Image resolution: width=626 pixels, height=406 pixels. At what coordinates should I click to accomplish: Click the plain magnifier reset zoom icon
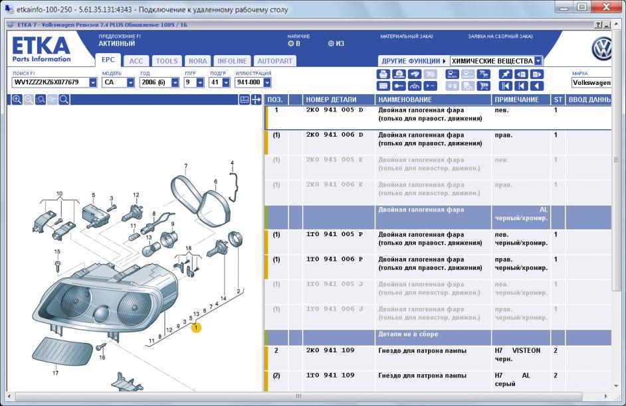[x=64, y=100]
